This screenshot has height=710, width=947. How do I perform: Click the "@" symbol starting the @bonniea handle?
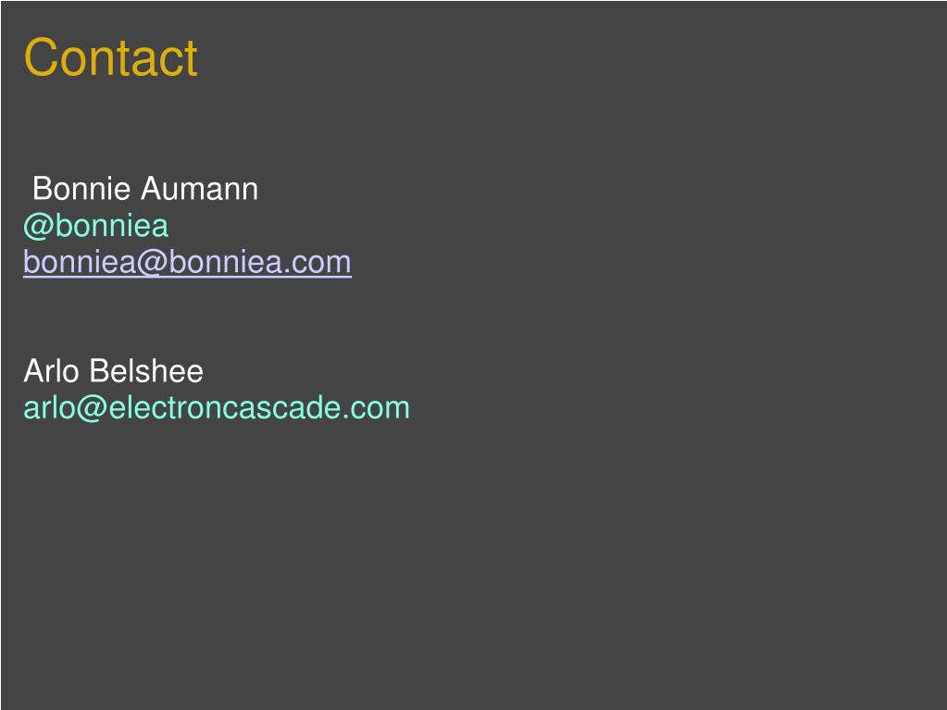point(36,226)
